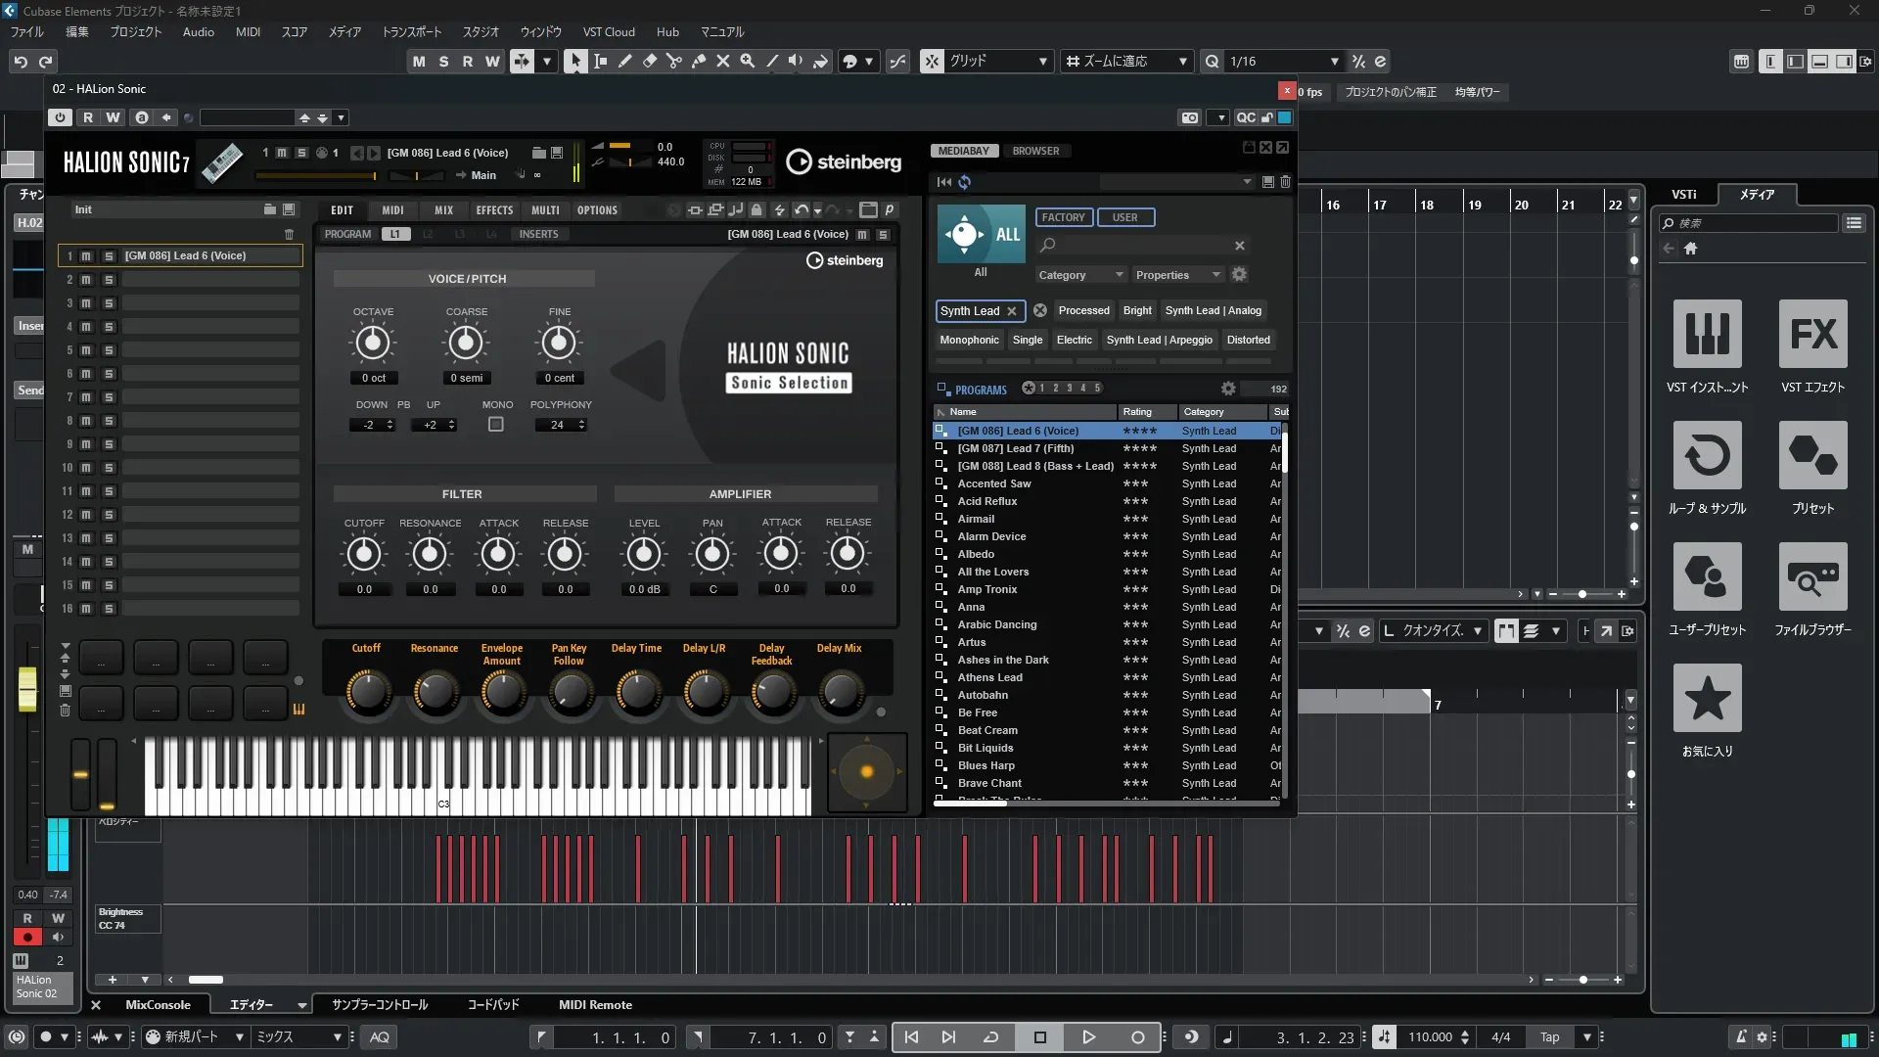
Task: Pick the Mute tool (X icon)
Action: (722, 61)
